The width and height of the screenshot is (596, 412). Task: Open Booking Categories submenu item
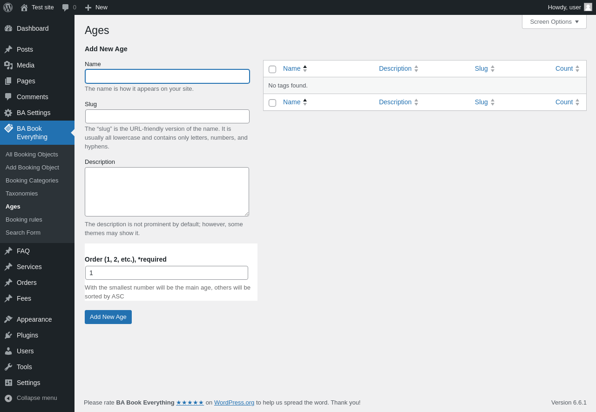37,181
